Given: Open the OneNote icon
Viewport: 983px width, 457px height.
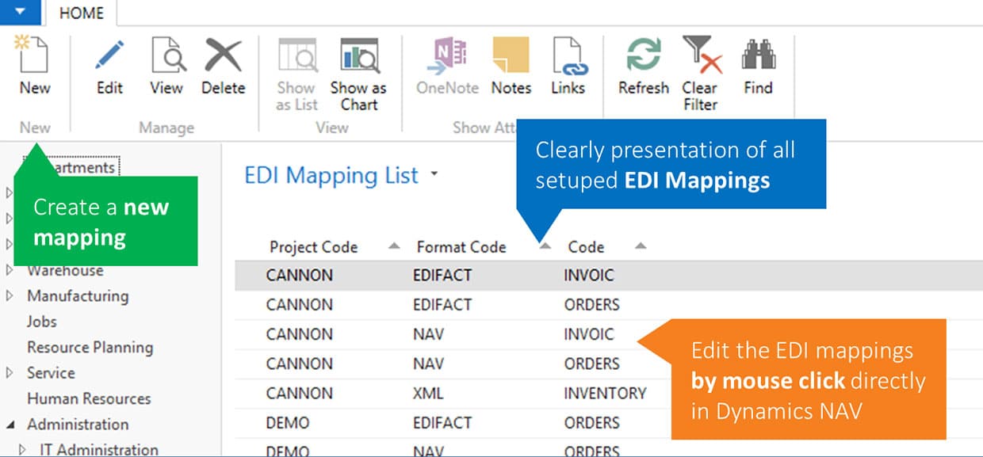Looking at the screenshot, I should pyautogui.click(x=448, y=54).
